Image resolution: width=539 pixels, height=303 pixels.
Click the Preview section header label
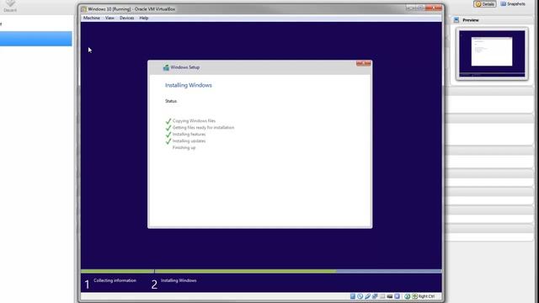(x=471, y=20)
